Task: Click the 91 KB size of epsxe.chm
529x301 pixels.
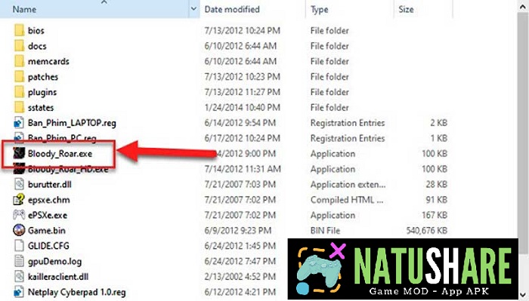Action: coord(437,200)
